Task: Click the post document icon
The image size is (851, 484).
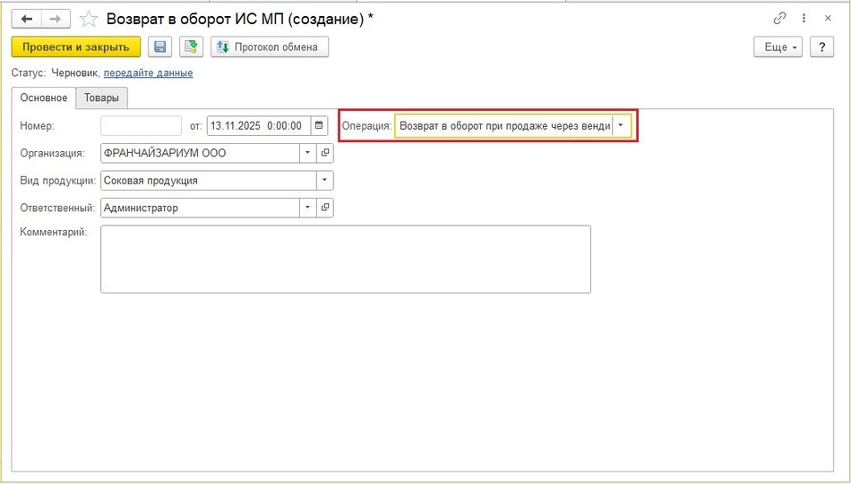Action: pos(190,47)
